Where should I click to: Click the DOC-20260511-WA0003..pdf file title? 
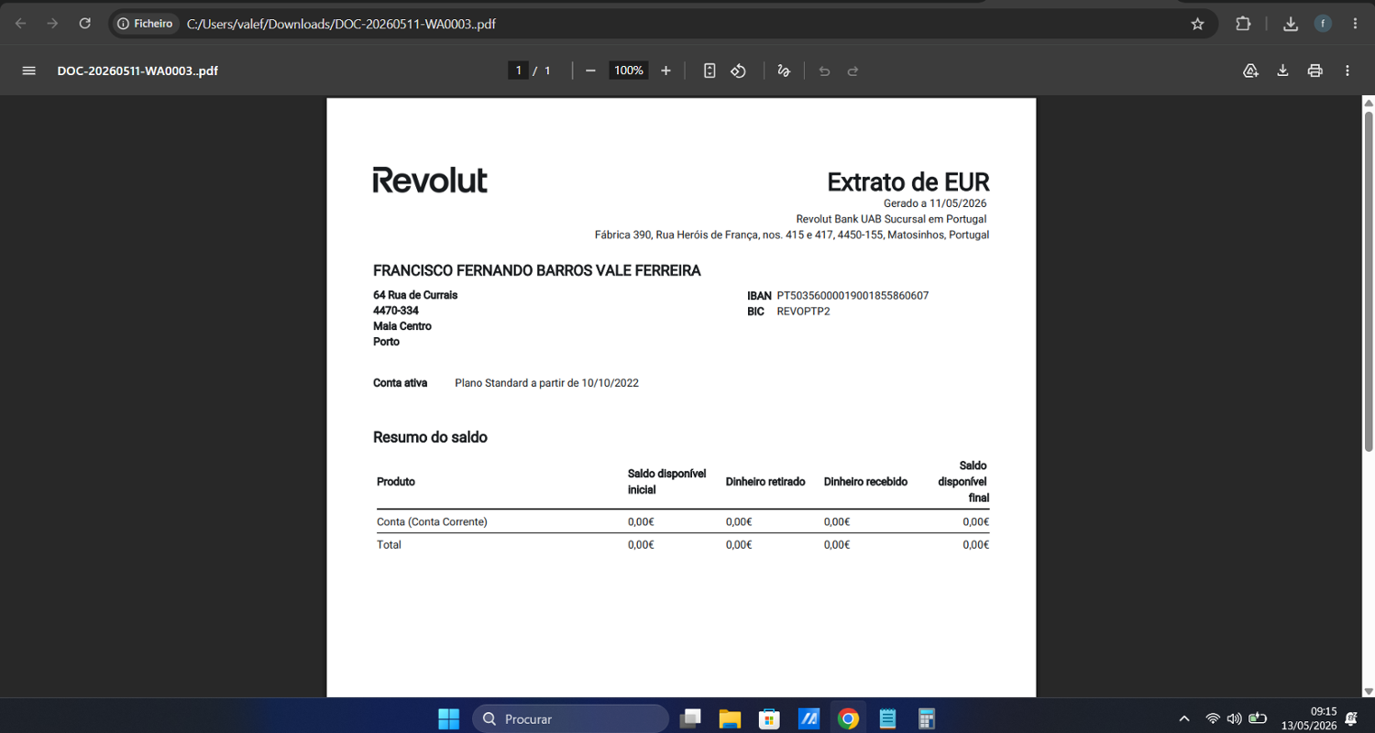coord(137,71)
